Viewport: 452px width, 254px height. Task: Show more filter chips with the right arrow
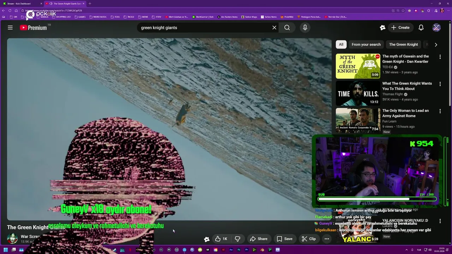(x=436, y=44)
